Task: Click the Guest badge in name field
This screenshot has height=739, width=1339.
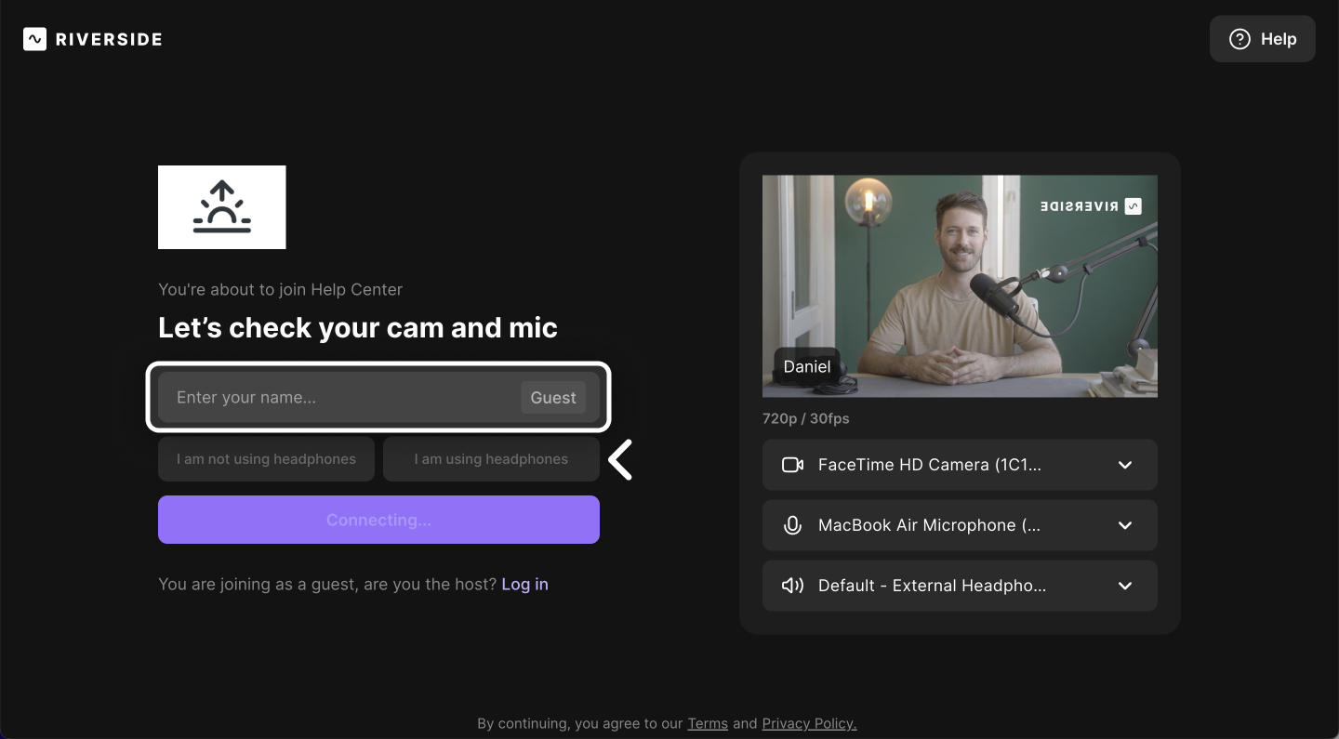Action: click(x=553, y=398)
